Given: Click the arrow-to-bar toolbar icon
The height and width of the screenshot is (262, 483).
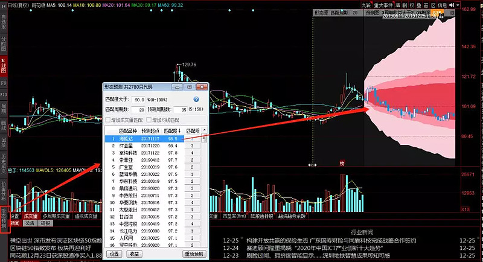Looking at the screenshot, I should [452, 5].
